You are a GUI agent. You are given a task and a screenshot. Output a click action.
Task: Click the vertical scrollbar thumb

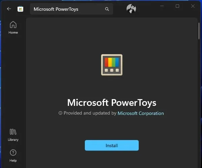199,31
